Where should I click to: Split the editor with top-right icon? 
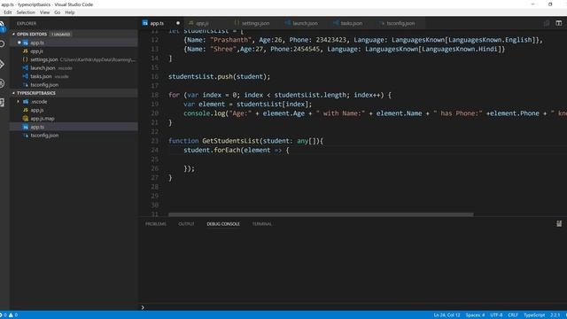click(x=559, y=23)
